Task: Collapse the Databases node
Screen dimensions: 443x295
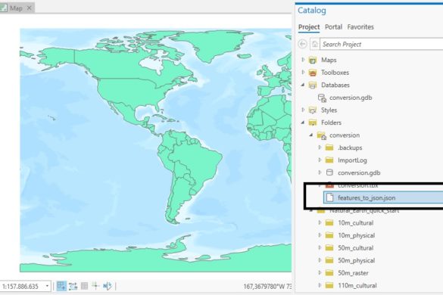Action: pyautogui.click(x=303, y=85)
